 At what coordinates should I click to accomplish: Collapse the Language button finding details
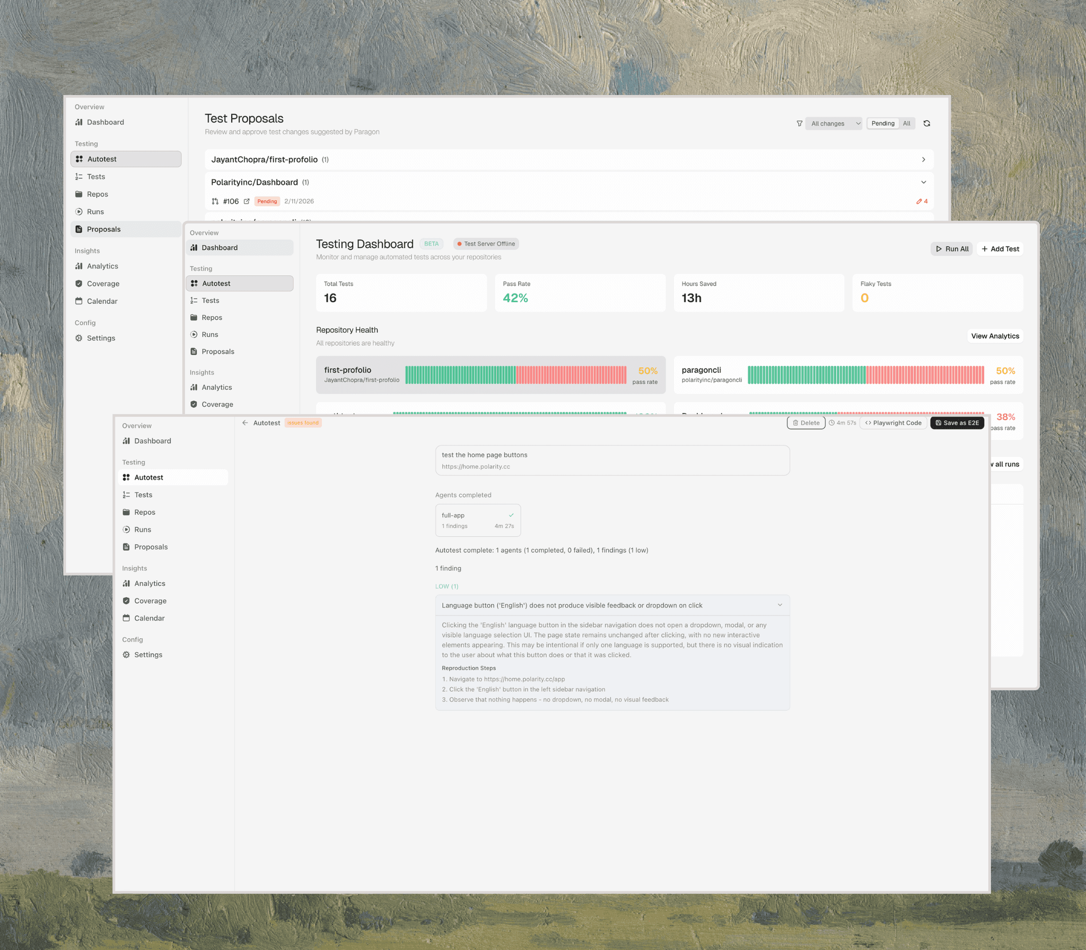click(780, 605)
